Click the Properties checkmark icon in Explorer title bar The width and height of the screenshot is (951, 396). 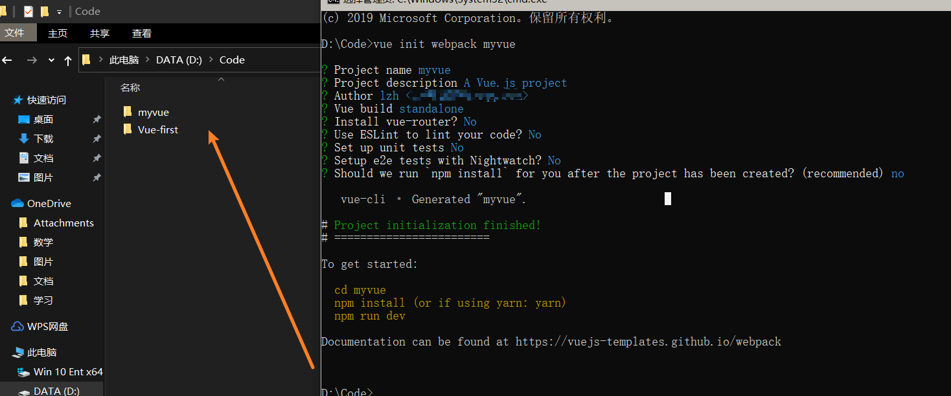[x=28, y=11]
